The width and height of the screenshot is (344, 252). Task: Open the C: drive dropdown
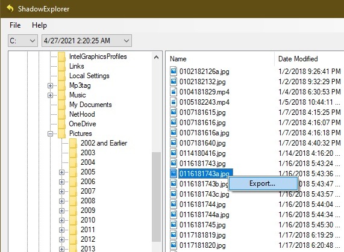23,41
